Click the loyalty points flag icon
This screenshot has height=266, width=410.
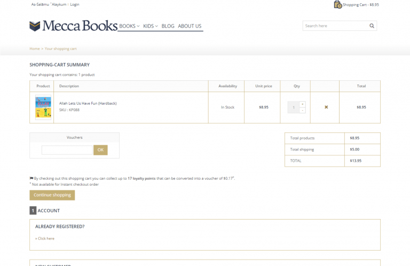(31, 178)
